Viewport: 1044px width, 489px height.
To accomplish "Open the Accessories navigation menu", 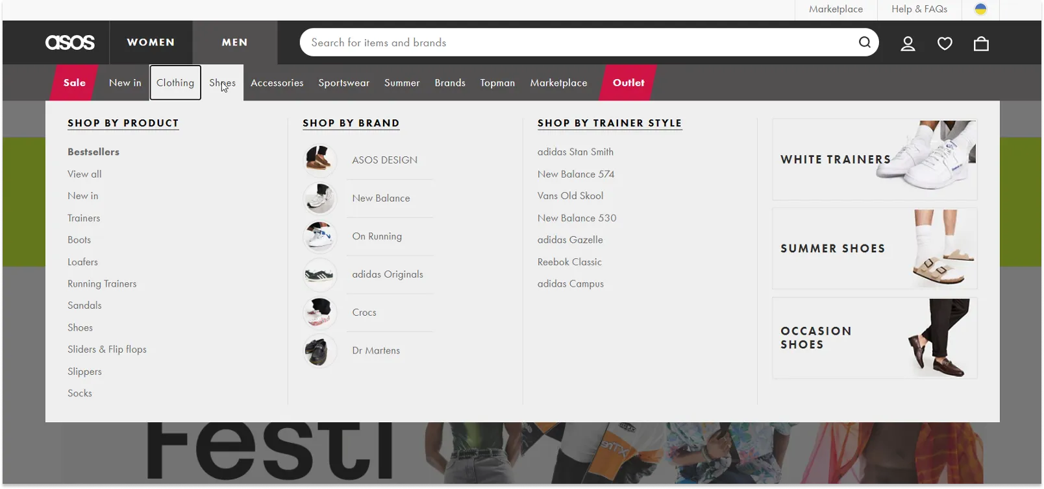I will point(277,82).
